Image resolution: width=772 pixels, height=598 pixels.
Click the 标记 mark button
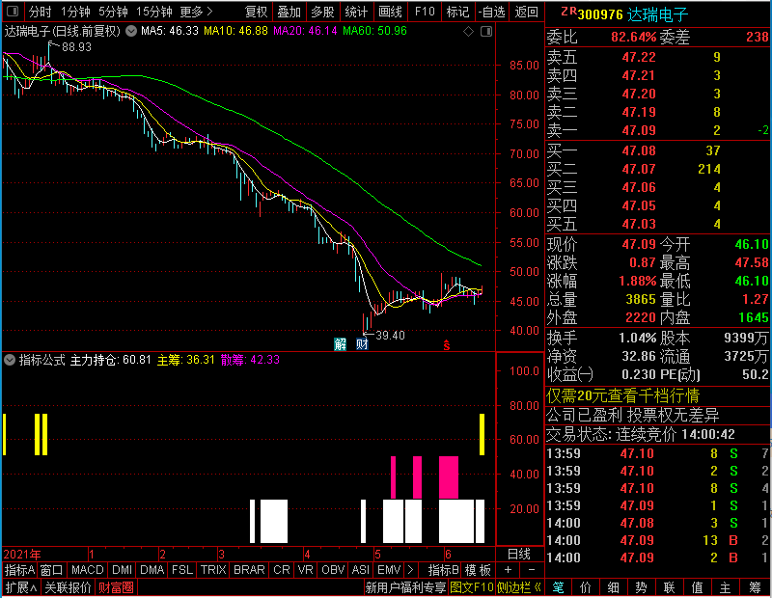click(x=457, y=12)
